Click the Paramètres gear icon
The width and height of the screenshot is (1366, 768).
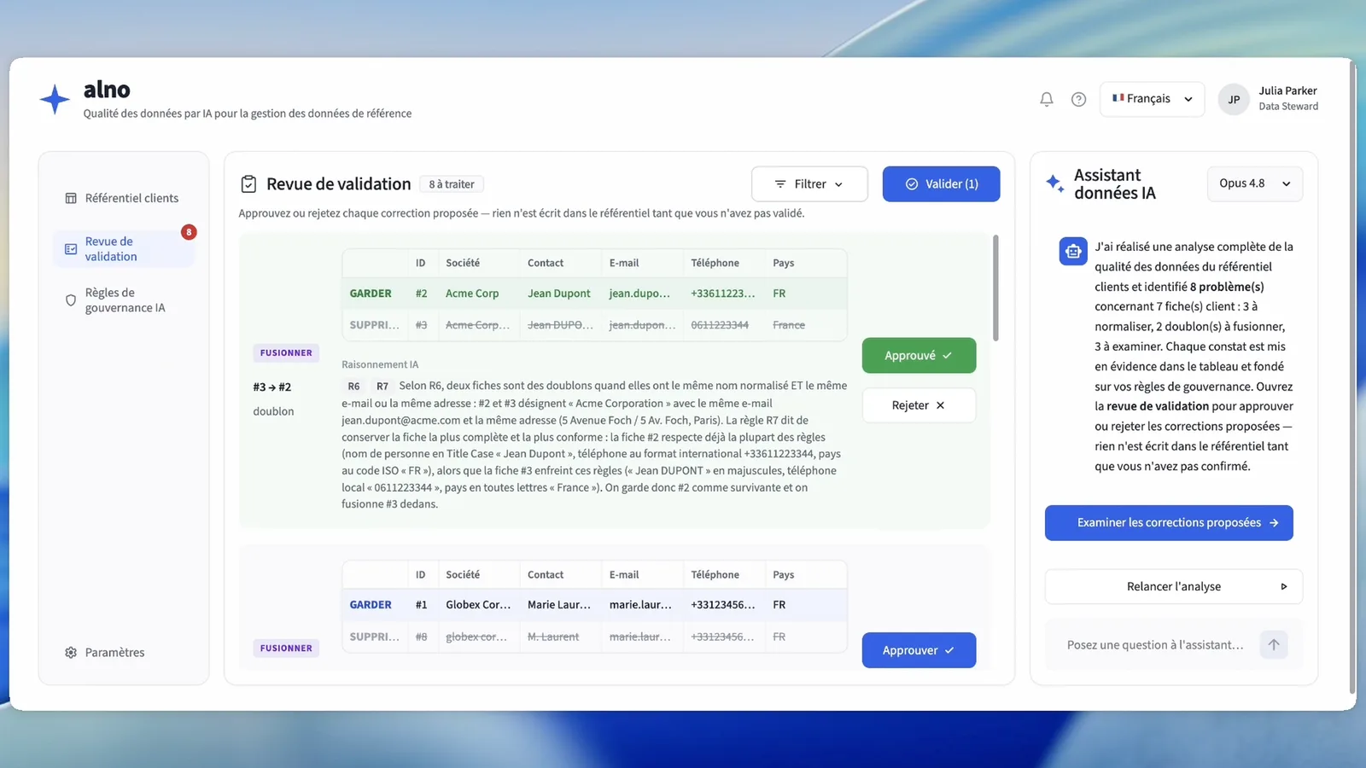[71, 653]
